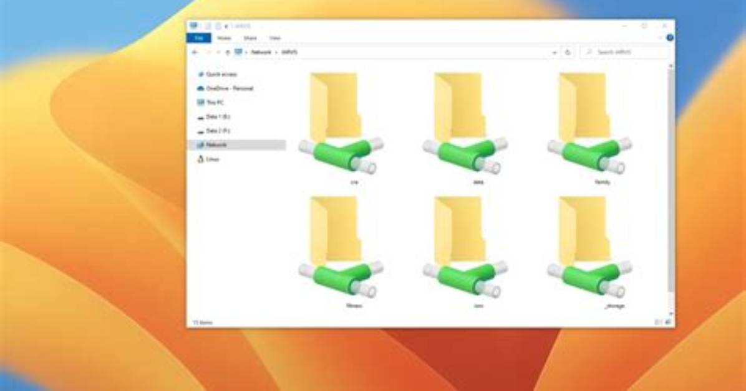Open the recent locations dropdown arrow
The width and height of the screenshot is (746, 391).
[x=218, y=52]
